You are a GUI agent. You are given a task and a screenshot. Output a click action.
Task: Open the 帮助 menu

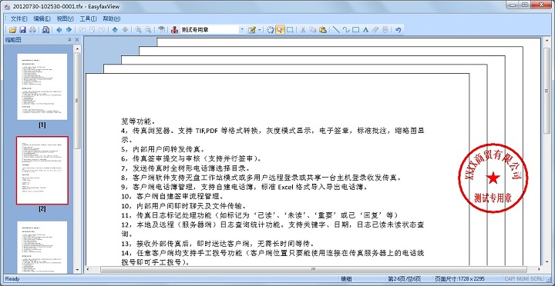pos(112,18)
